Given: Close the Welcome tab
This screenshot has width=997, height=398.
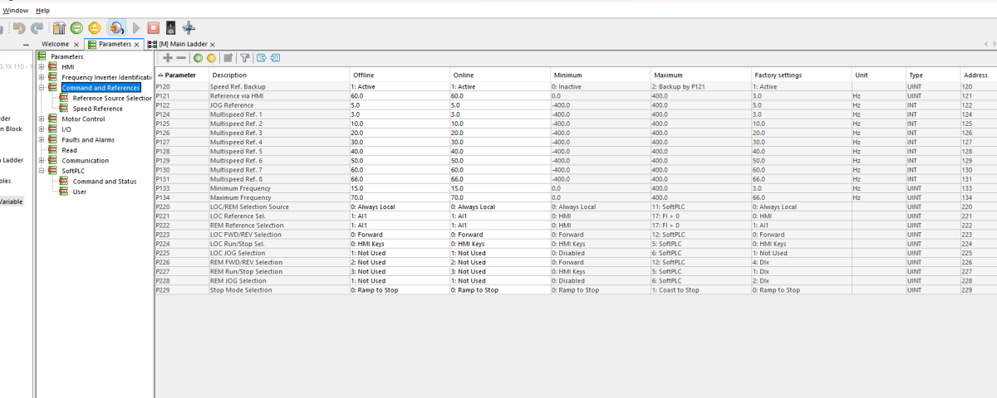Looking at the screenshot, I should (x=76, y=44).
